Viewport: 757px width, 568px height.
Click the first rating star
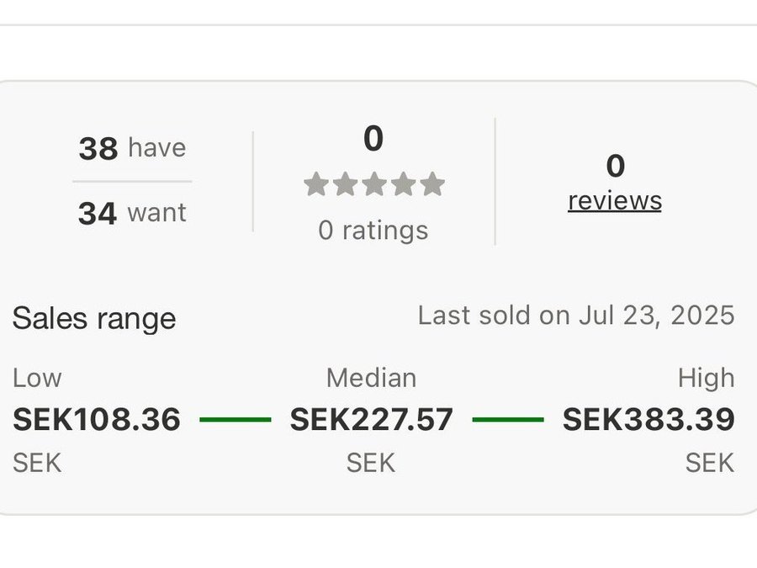click(315, 184)
